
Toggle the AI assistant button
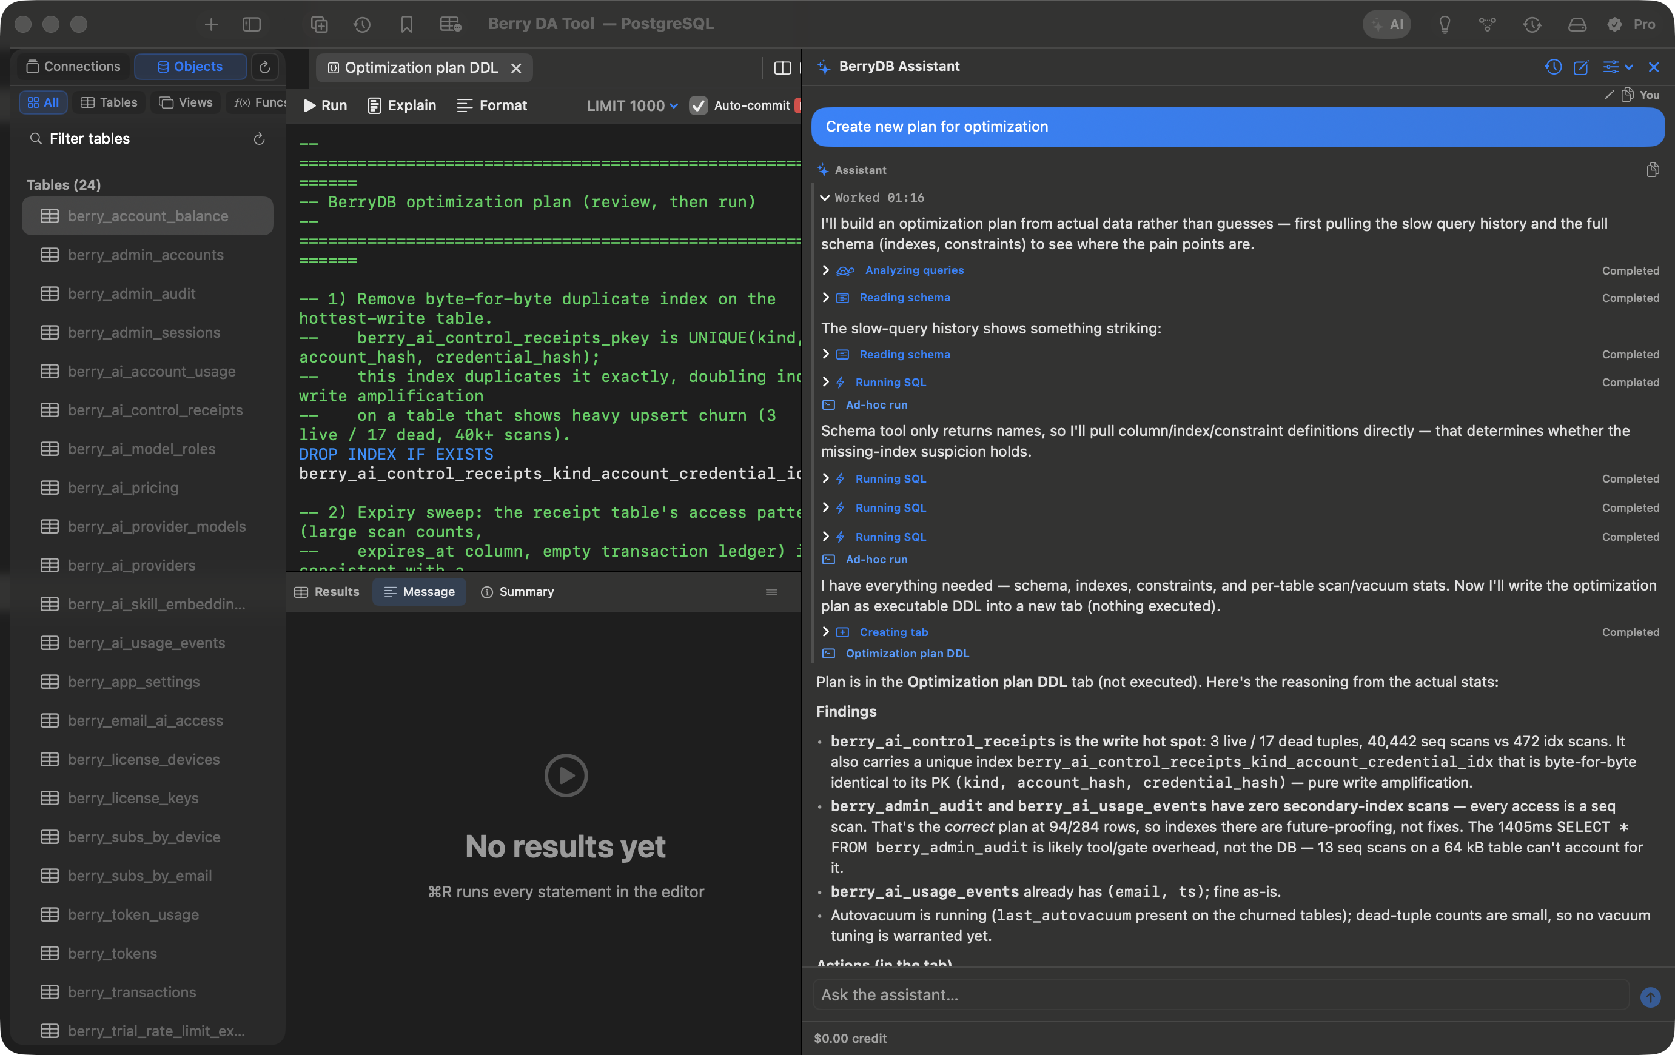pyautogui.click(x=1386, y=24)
